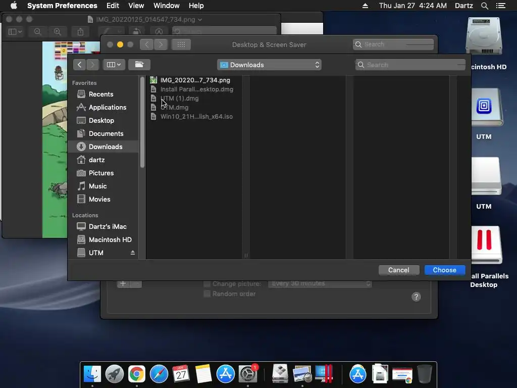This screenshot has width=517, height=388.
Task: Click Preview window share icon
Action: click(80, 32)
